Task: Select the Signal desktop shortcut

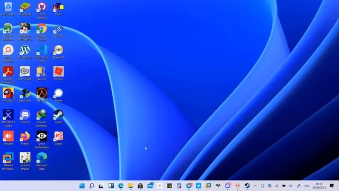Action: [59, 94]
